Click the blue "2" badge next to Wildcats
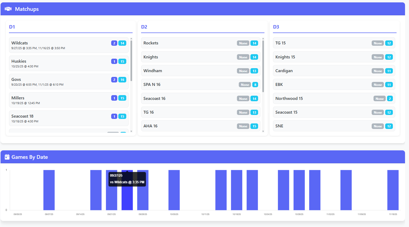This screenshot has width=409, height=227. tap(114, 43)
